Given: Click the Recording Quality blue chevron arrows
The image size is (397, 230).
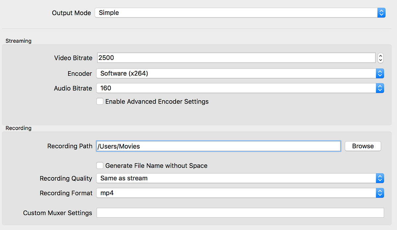Looking at the screenshot, I should pyautogui.click(x=380, y=178).
